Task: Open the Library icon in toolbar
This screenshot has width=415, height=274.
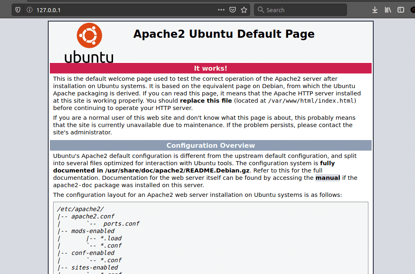Action: [388, 10]
